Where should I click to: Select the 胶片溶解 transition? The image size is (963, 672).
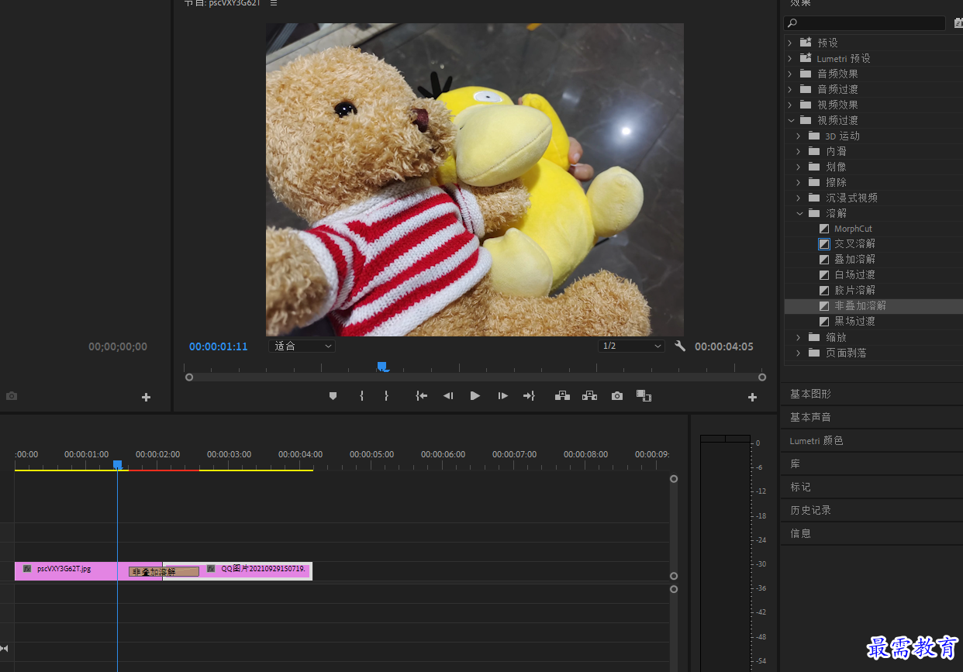[854, 291]
